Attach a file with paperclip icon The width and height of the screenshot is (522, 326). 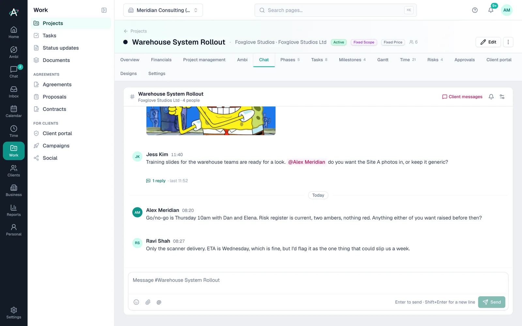(148, 302)
